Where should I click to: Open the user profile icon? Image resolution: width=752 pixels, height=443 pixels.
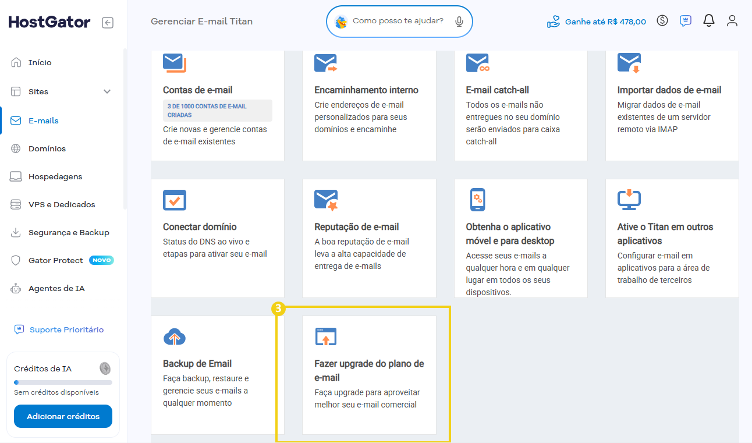(x=732, y=21)
